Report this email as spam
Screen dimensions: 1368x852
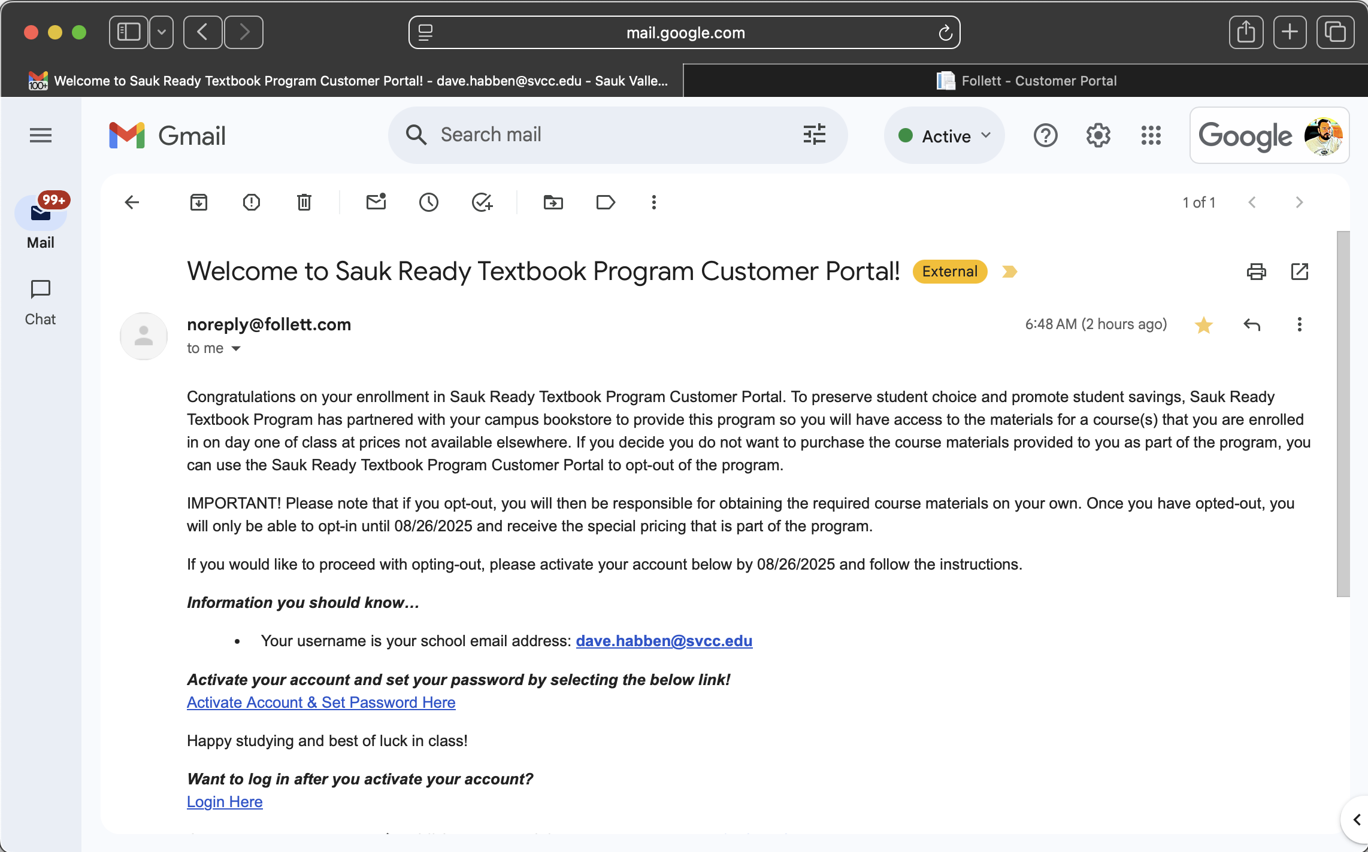click(x=252, y=202)
